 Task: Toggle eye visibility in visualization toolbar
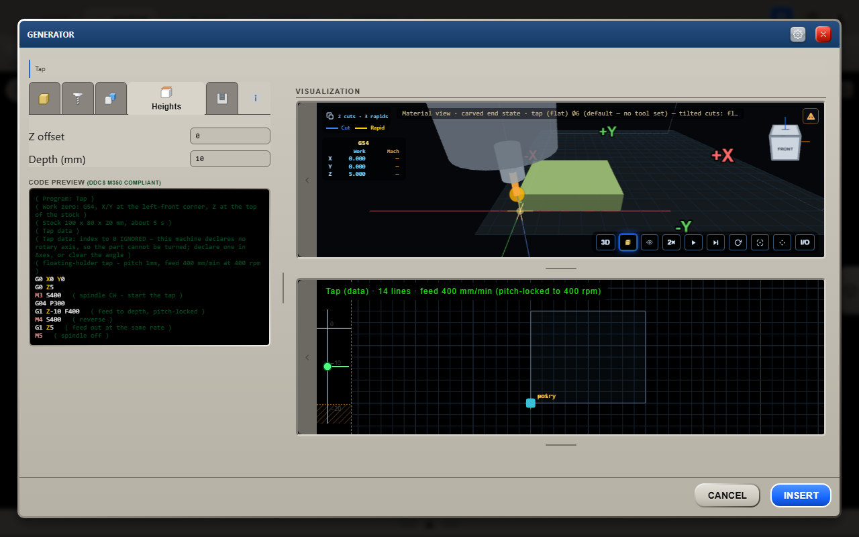[650, 242]
